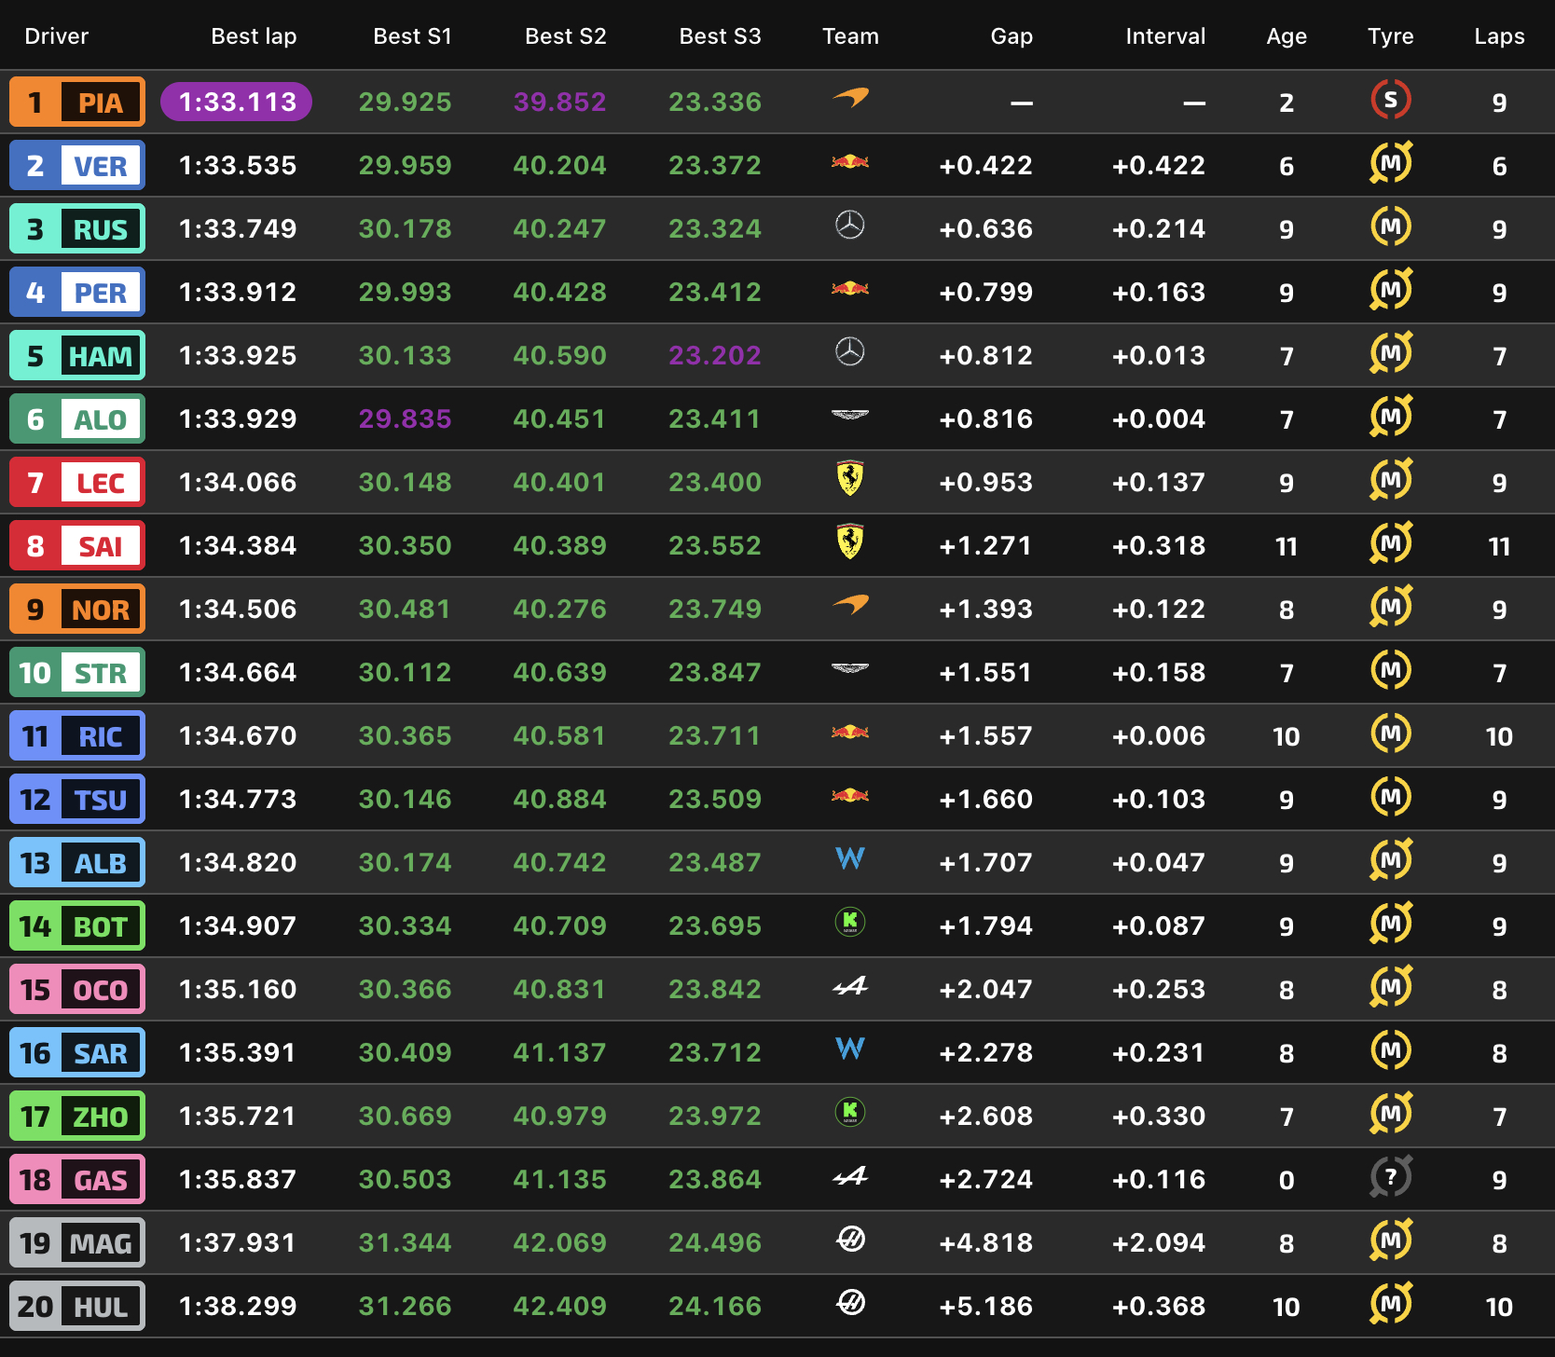
Task: Click ALO's purple 29.835 sector one time
Action: pyautogui.click(x=405, y=419)
